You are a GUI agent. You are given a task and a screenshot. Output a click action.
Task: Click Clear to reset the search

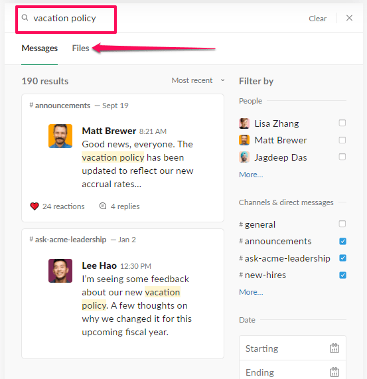tap(317, 19)
